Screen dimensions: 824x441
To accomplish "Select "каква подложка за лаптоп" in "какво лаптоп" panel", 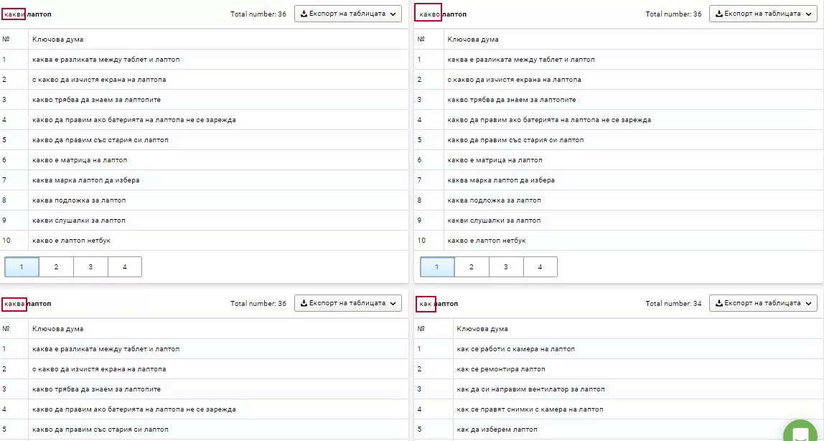I will coord(619,200).
